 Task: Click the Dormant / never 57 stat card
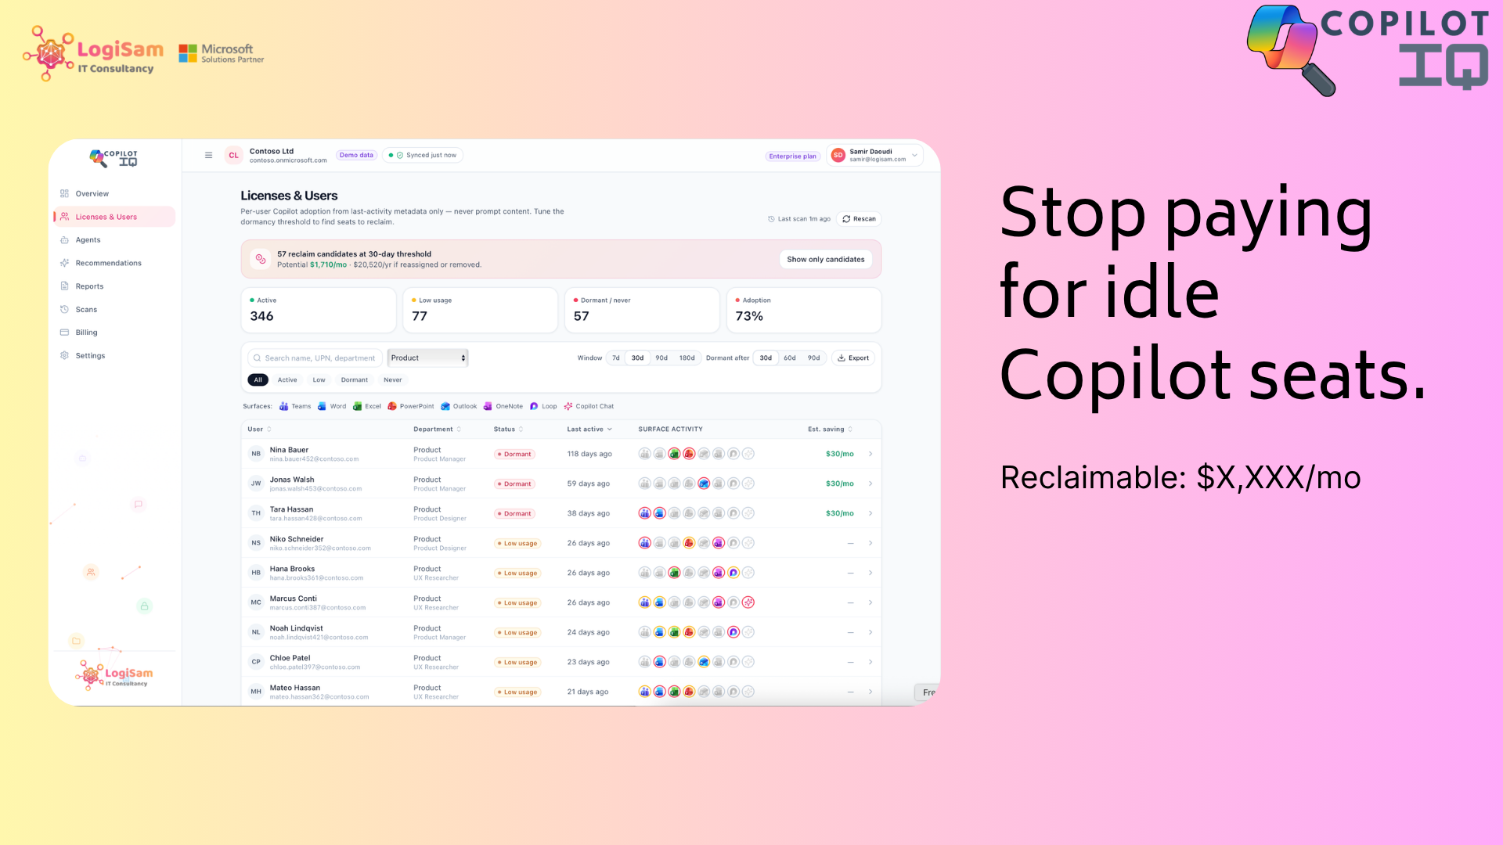click(642, 310)
